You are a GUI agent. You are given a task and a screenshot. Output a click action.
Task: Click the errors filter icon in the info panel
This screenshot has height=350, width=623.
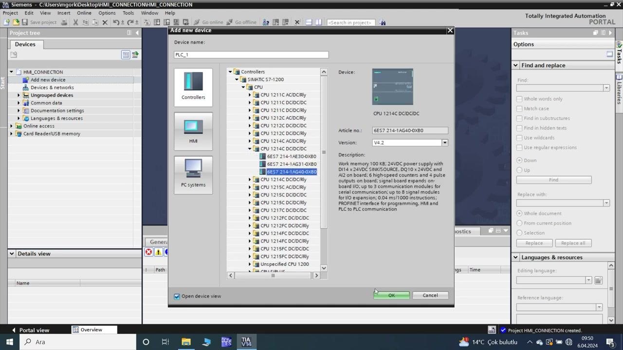tap(149, 252)
